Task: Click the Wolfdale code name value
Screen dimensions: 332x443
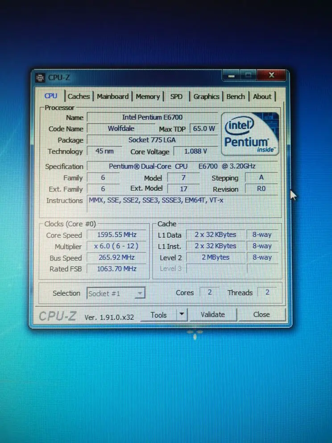Action: pos(121,129)
